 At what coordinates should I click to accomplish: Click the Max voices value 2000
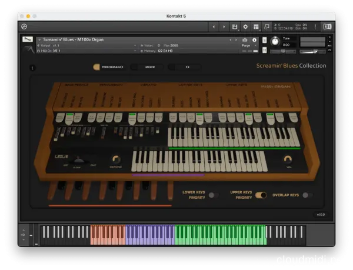pos(174,45)
